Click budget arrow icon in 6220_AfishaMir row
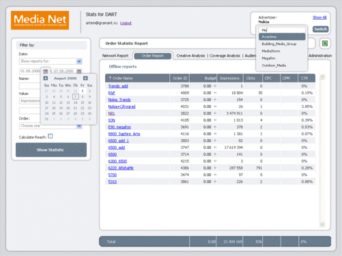Viewport: 342px width, 256px height. [215, 168]
